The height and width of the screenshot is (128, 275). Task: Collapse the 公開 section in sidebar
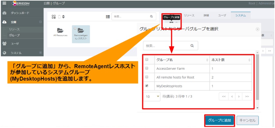click(40, 22)
